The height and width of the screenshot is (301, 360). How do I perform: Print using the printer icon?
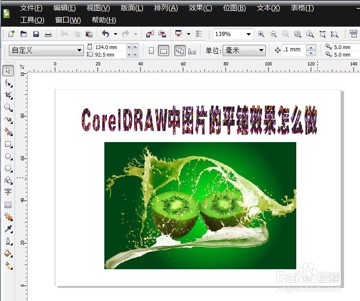(48, 34)
